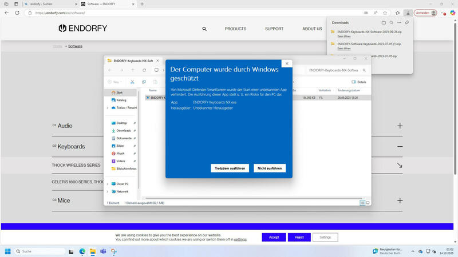Click the Keyboards section heading
Image resolution: width=458 pixels, height=257 pixels.
pyautogui.click(x=71, y=147)
